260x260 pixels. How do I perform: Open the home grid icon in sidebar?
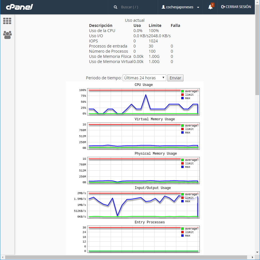[7, 21]
